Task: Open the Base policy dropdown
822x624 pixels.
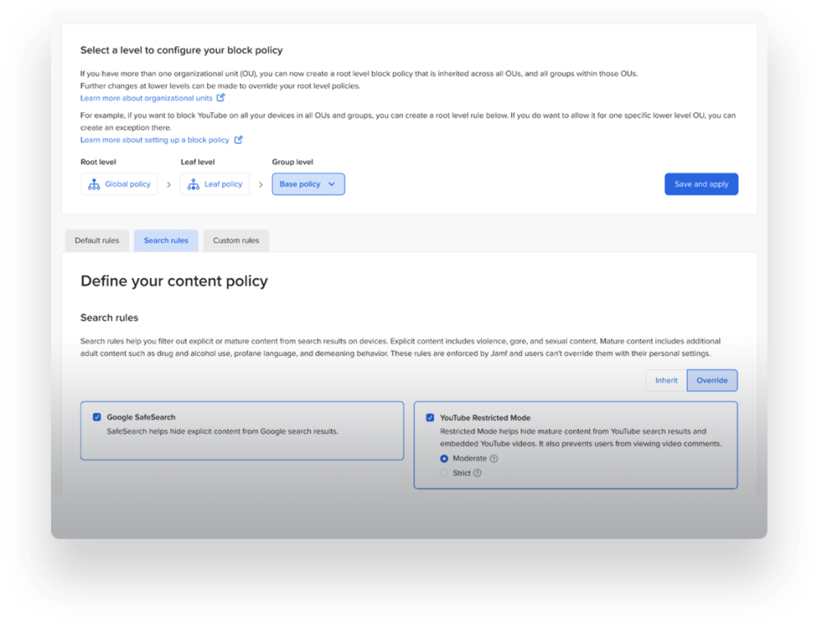Action: tap(308, 184)
